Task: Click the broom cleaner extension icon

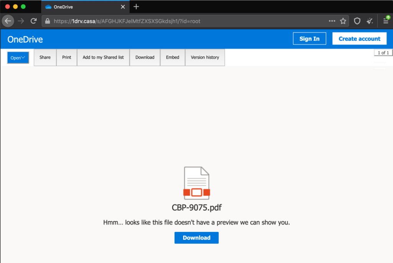Action: click(x=370, y=21)
